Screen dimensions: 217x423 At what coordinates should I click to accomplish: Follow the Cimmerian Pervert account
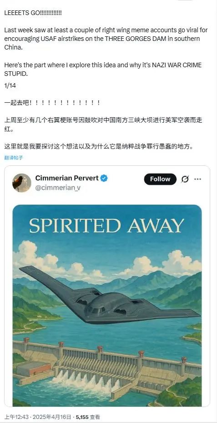160,179
